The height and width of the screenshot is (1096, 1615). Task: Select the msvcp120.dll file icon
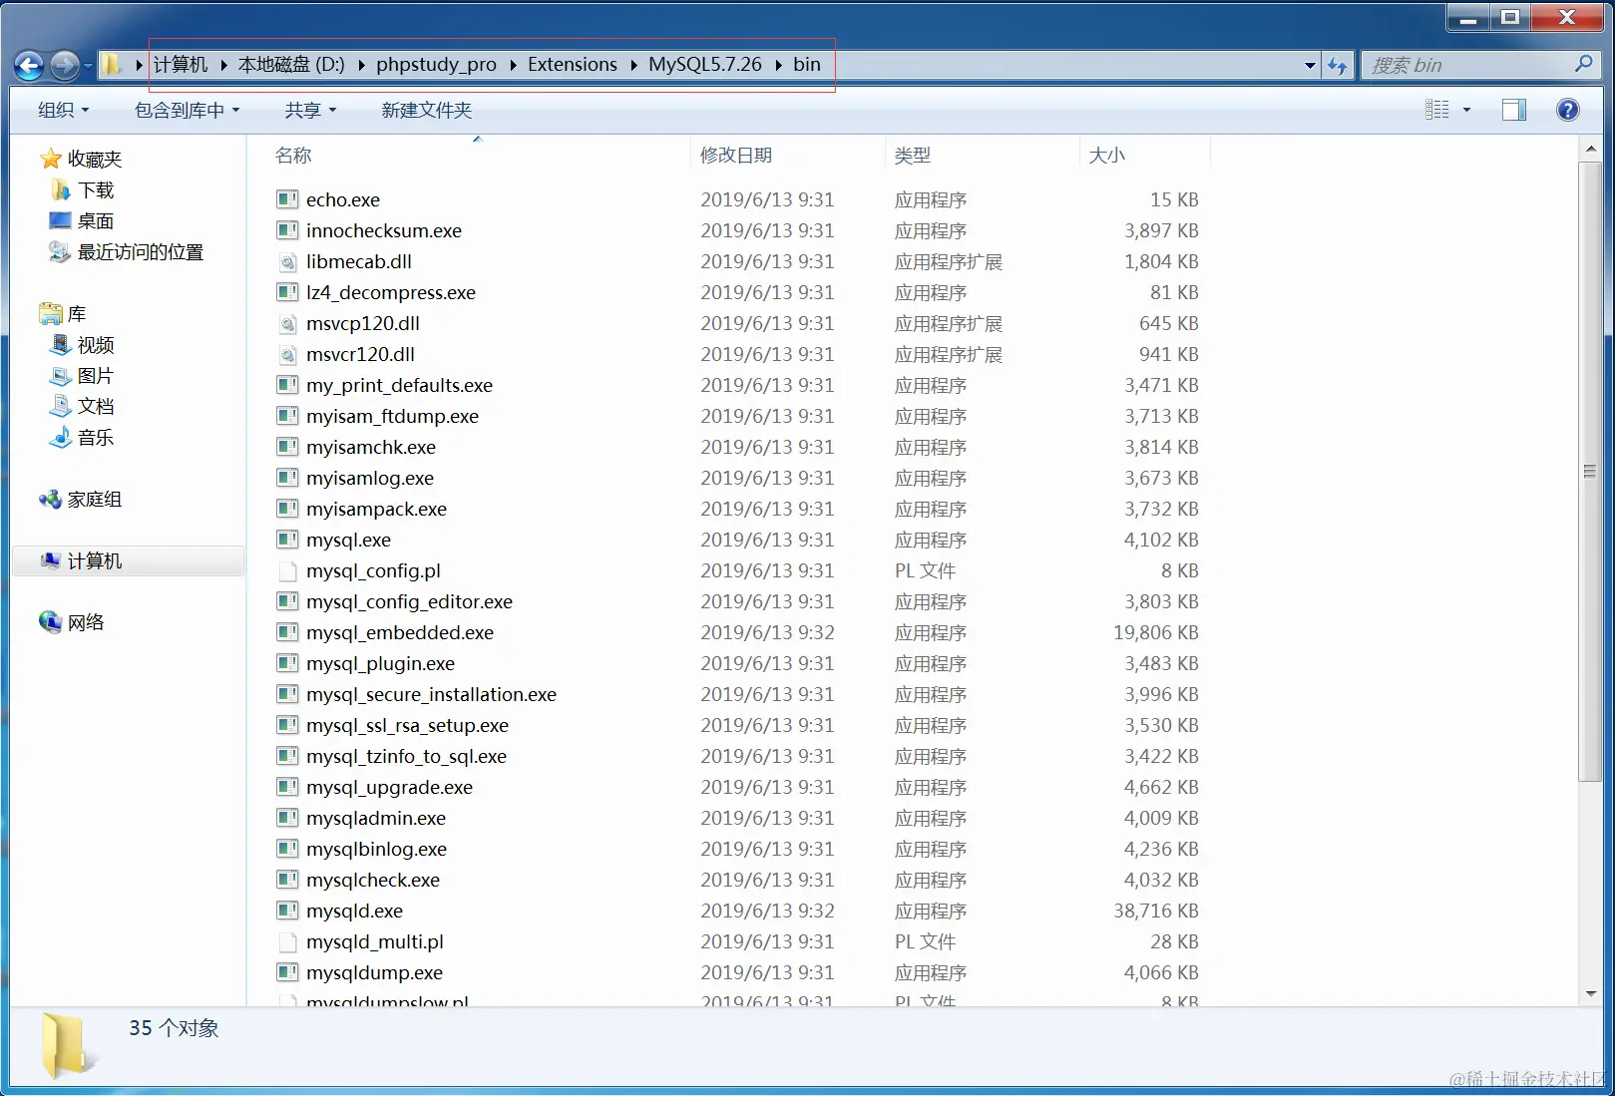(287, 323)
